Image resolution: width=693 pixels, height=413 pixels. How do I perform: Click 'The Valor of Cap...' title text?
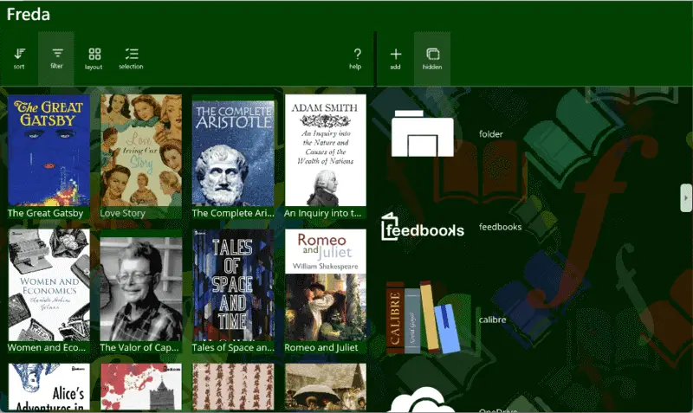point(139,347)
